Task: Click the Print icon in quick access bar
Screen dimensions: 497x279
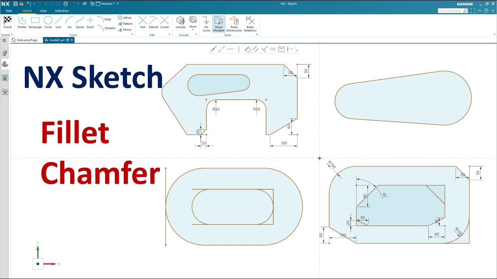Action: click(66, 4)
